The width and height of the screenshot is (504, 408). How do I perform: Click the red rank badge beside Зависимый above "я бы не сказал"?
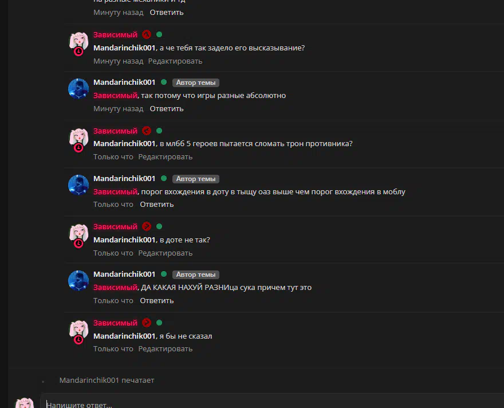point(147,323)
